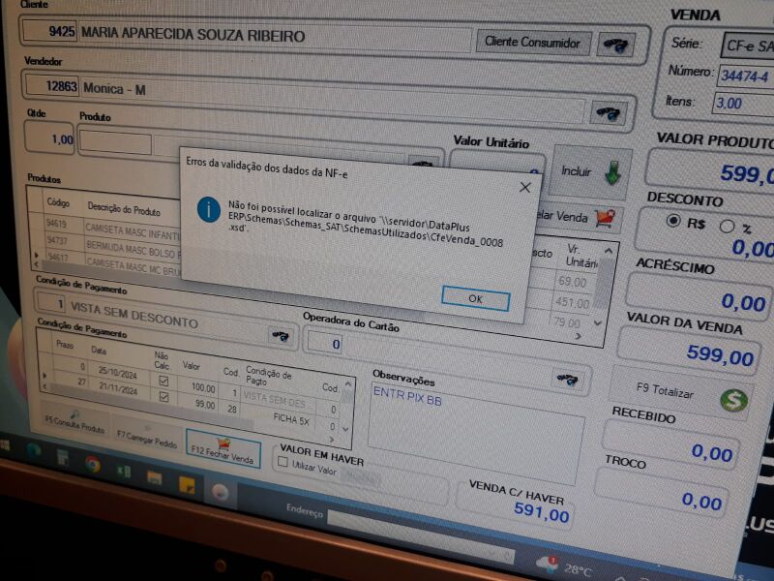Click the Produto code input field

click(115, 143)
